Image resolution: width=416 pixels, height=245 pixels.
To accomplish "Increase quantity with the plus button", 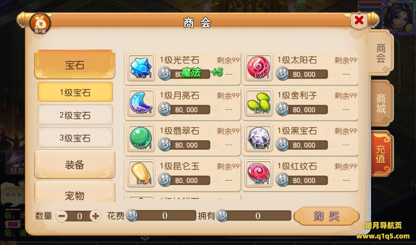I will 95,216.
